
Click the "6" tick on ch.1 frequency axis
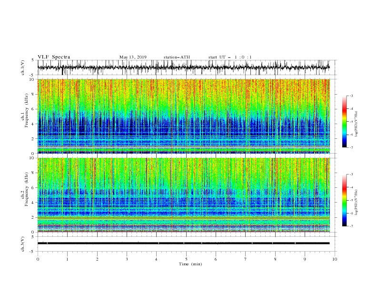(33, 109)
